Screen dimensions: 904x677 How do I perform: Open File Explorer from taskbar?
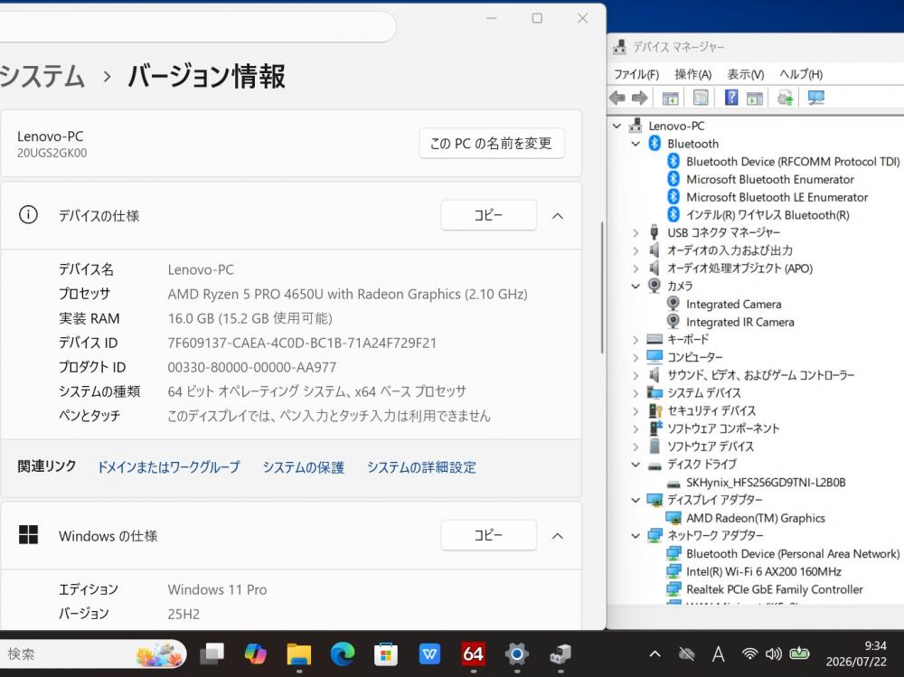point(299,653)
